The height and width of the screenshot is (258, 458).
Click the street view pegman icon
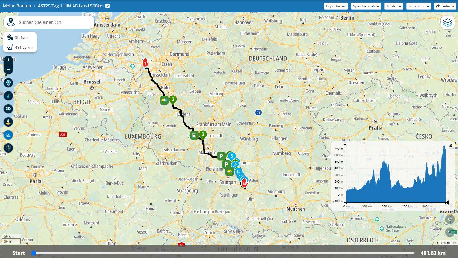click(8, 122)
